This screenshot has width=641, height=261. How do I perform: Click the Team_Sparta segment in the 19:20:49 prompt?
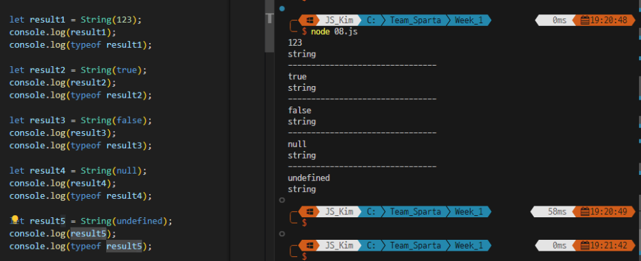tap(415, 212)
